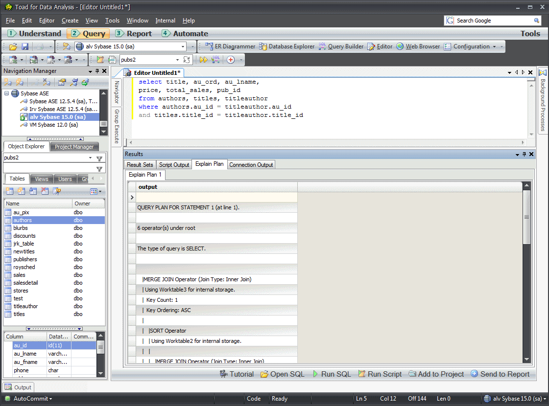Toggle auto-hide pin on Results panel

coord(524,154)
